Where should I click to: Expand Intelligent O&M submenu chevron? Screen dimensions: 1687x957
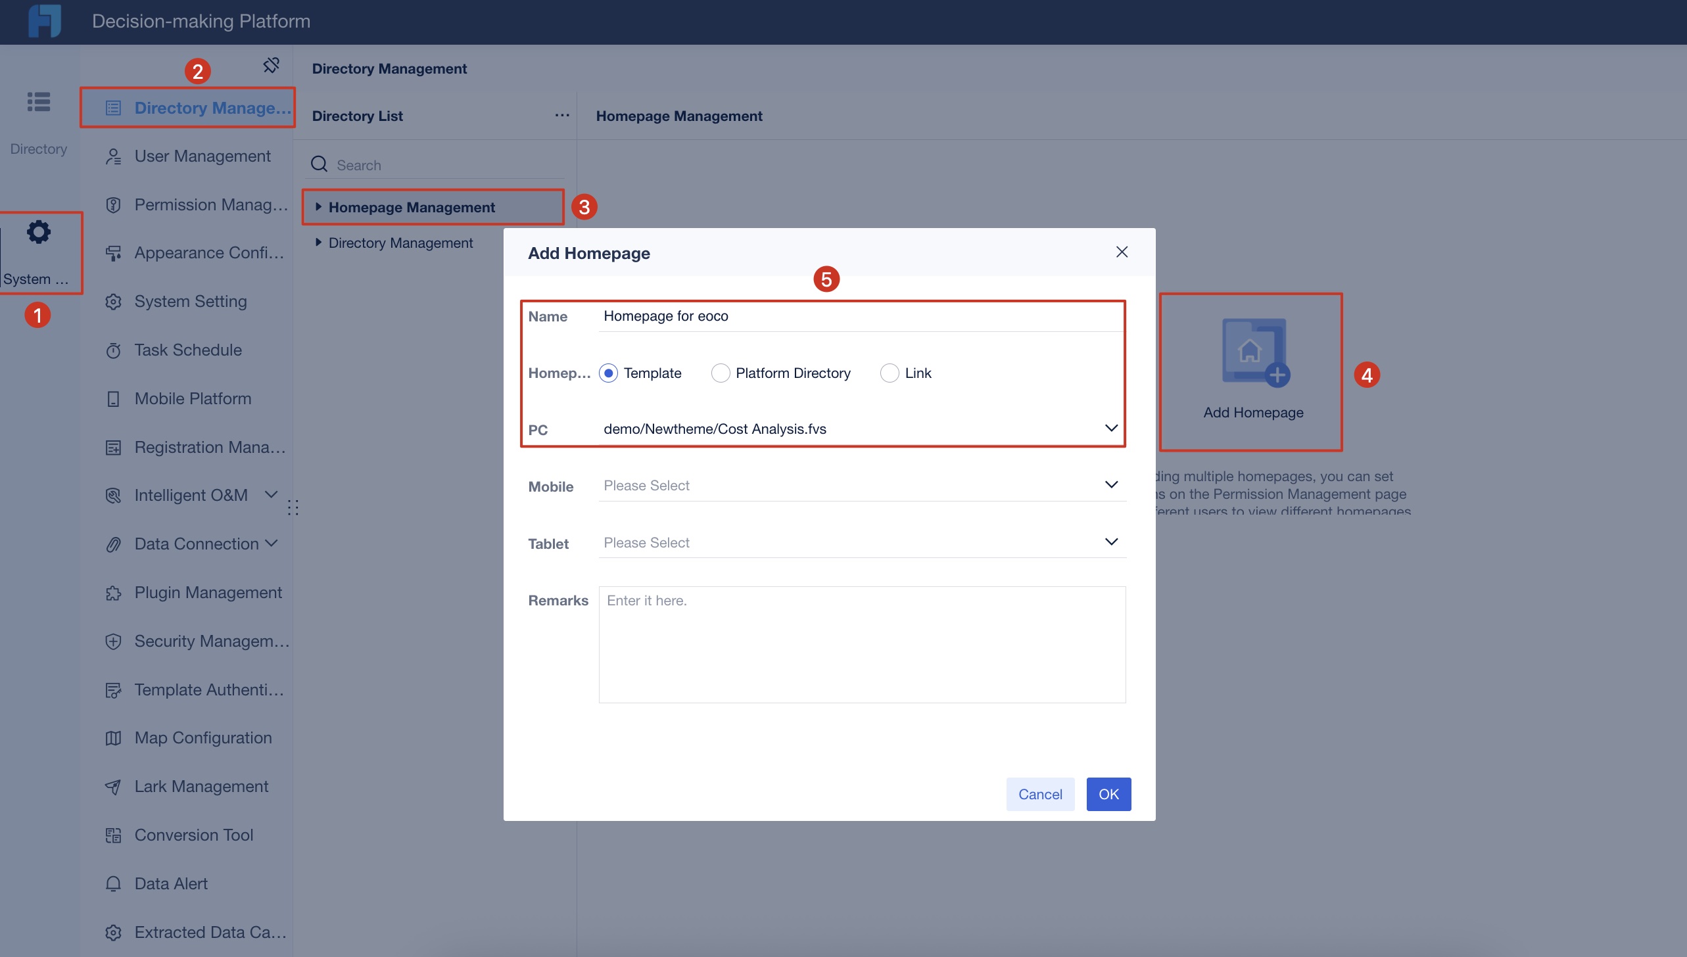271,494
